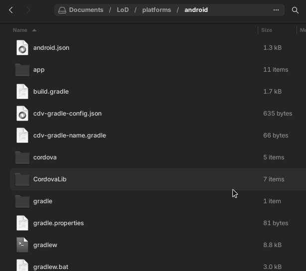The width and height of the screenshot is (306, 271).
Task: Sort files by the Name column header
Action: pyautogui.click(x=20, y=30)
